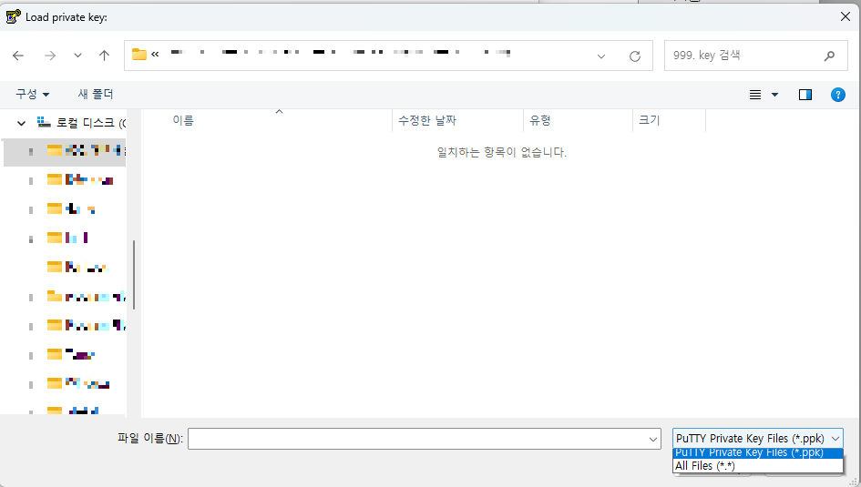Image resolution: width=861 pixels, height=487 pixels.
Task: Toggle the preview pane
Action: [805, 95]
